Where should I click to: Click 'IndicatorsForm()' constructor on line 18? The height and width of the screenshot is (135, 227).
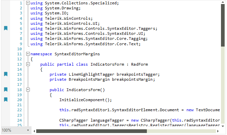(86, 90)
